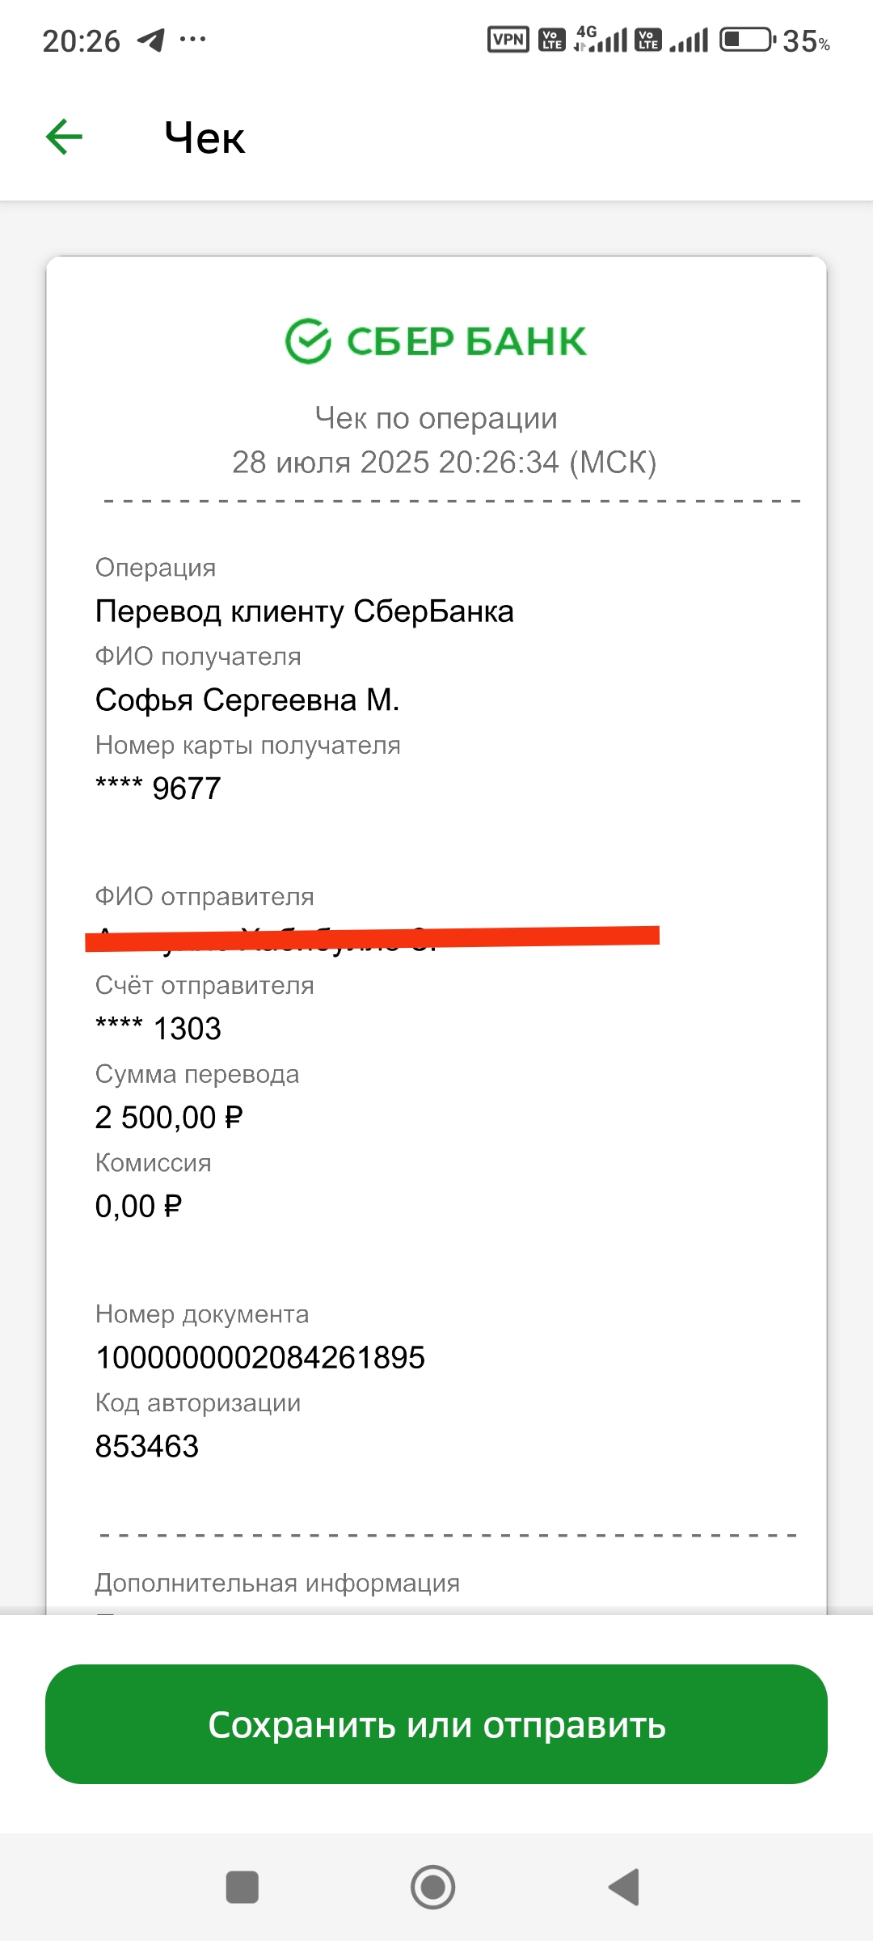Tap recipient name Софья Сергеевна М.
Screen dimensions: 873x1941
click(x=247, y=700)
